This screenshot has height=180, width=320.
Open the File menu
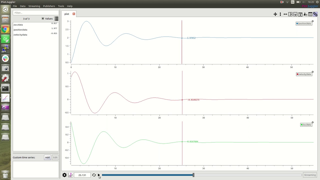[15, 6]
